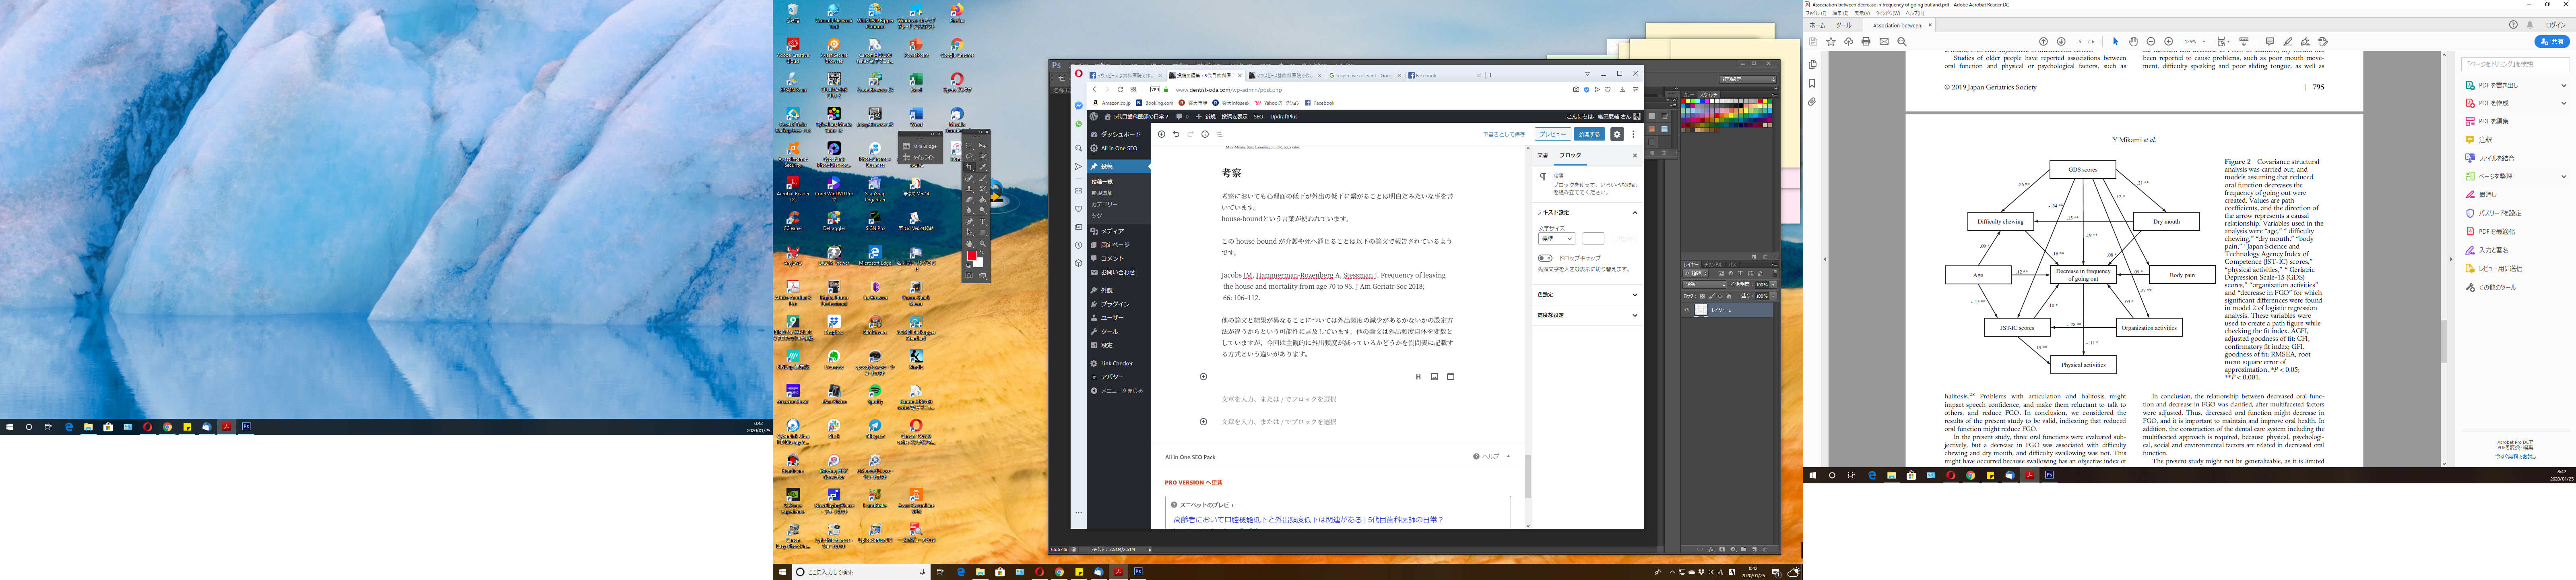Click the PRO VERSION upgrade link
2576x580 pixels.
pyautogui.click(x=1193, y=482)
